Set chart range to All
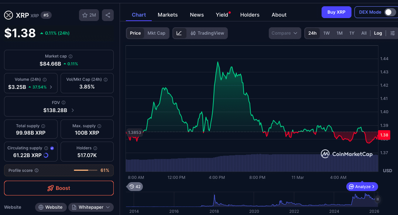The width and height of the screenshot is (398, 215). click(364, 33)
